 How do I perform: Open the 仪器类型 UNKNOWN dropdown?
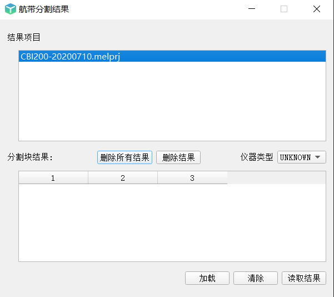click(301, 157)
